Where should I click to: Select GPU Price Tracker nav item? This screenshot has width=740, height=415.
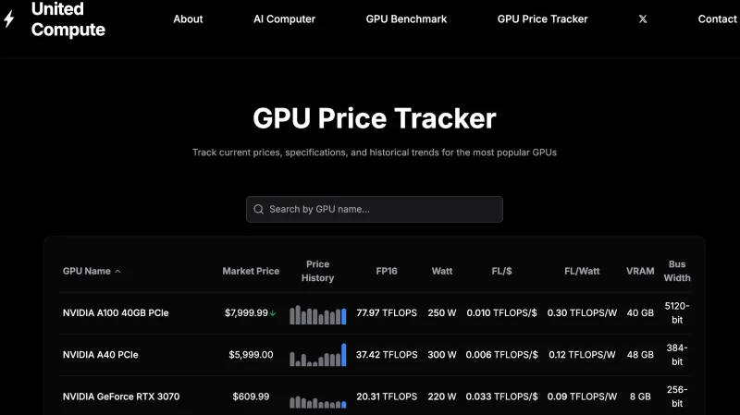tap(543, 19)
